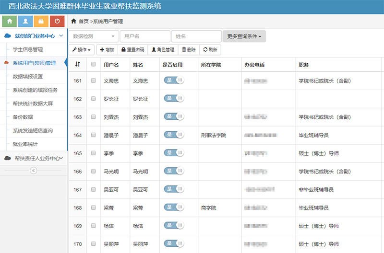Viewport: 384px width, 253px height.
Task: Collapse the sidebar with double-arrow icon
Action: 33,170
